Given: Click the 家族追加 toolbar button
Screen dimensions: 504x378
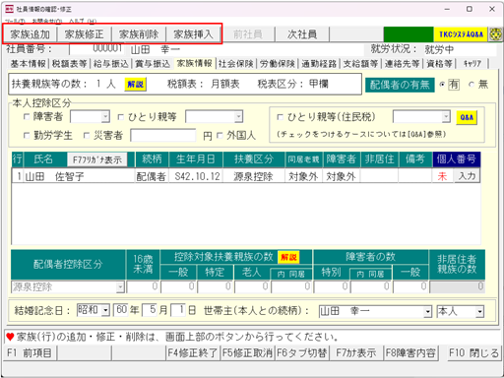Looking at the screenshot, I should click(30, 34).
